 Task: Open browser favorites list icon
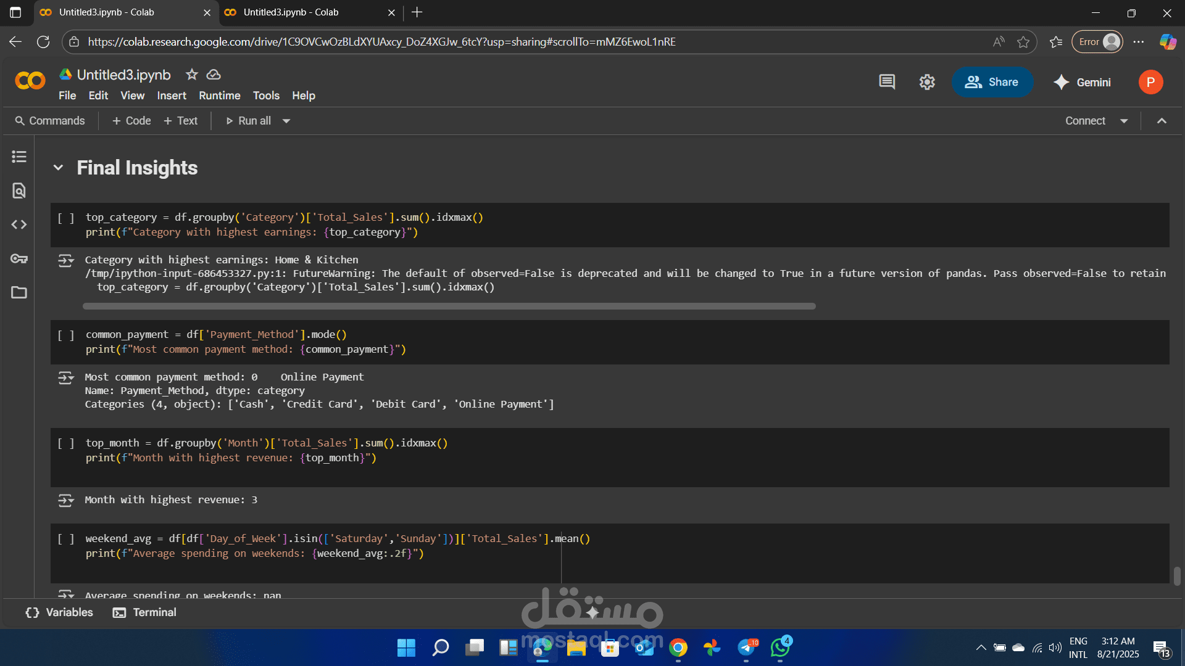pyautogui.click(x=1056, y=42)
